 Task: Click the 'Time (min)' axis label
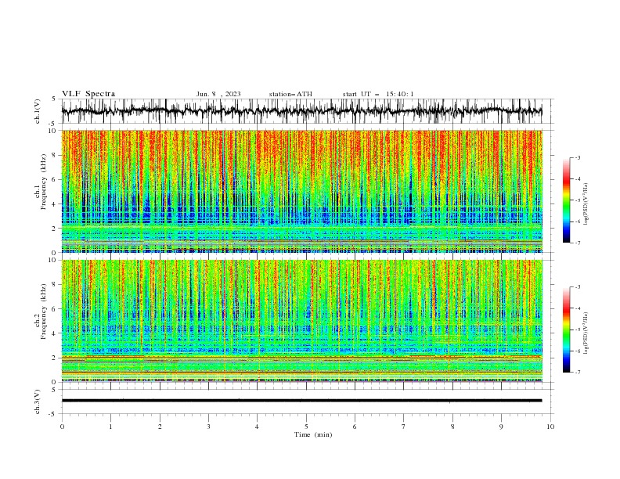coord(313,434)
